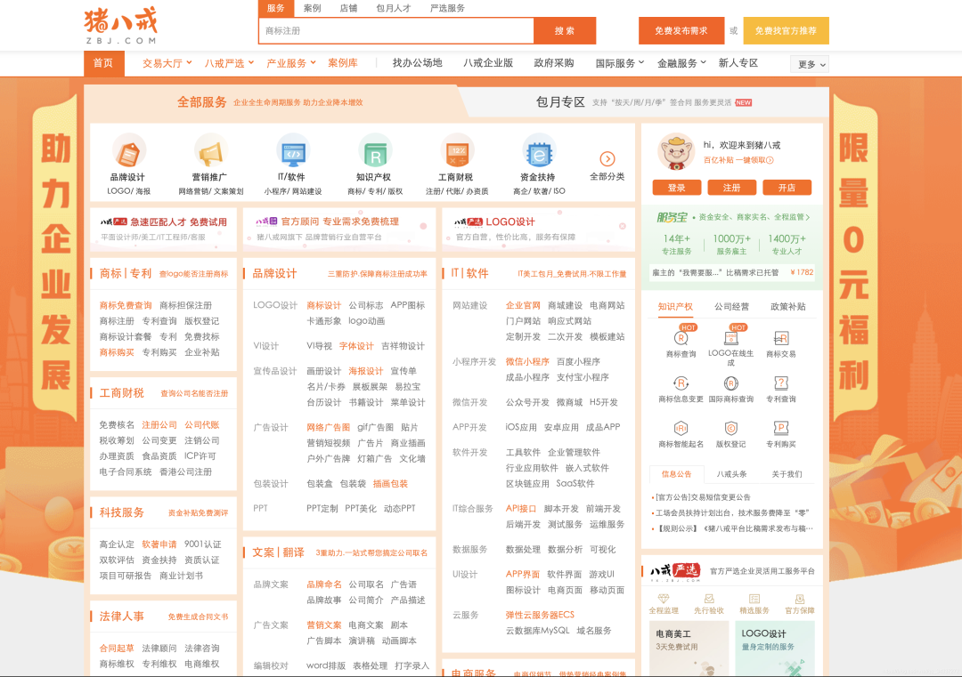962x677 pixels.
Task: Click the 官方保障 icon
Action: 799,599
